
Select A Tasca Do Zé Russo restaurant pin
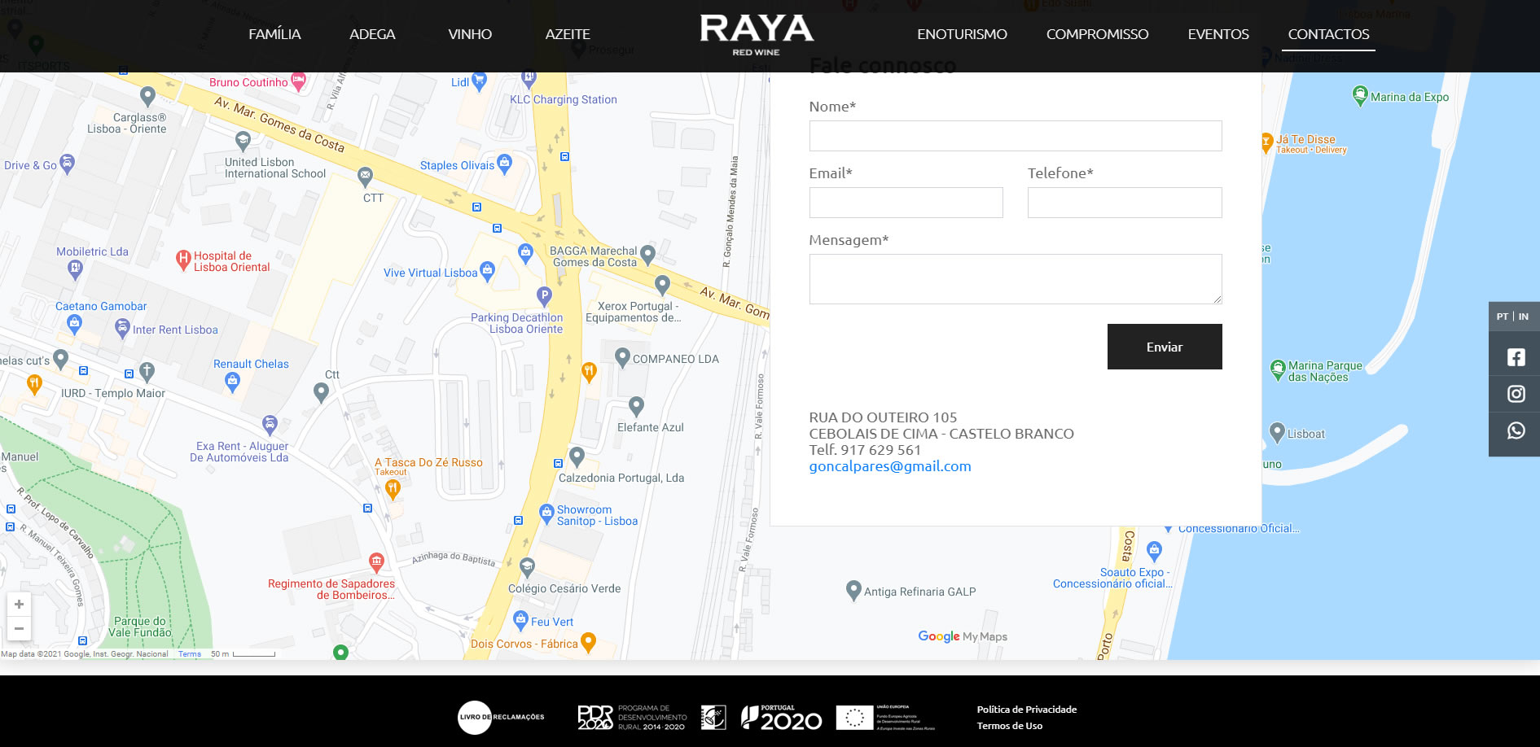pyautogui.click(x=393, y=488)
